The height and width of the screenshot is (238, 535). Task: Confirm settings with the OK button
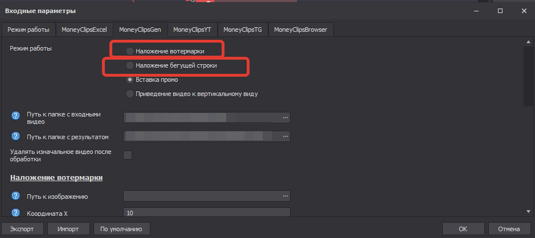point(463,229)
